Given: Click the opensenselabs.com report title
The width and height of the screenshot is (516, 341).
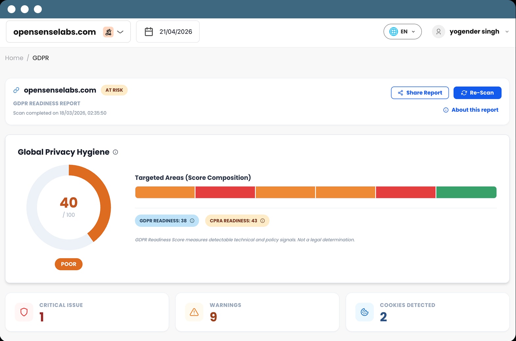Looking at the screenshot, I should pyautogui.click(x=60, y=90).
